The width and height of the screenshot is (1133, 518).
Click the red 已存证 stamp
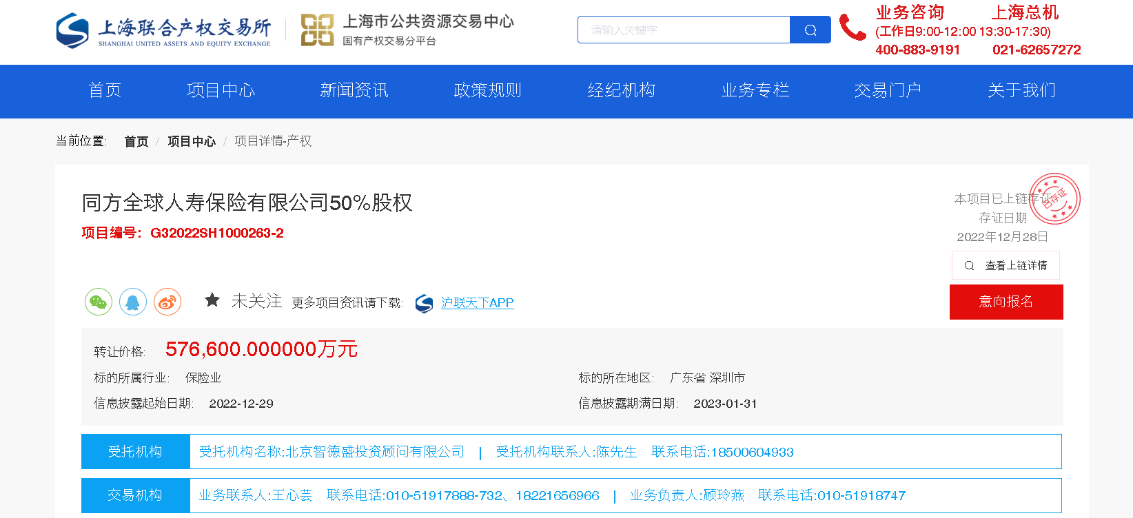tap(1054, 198)
